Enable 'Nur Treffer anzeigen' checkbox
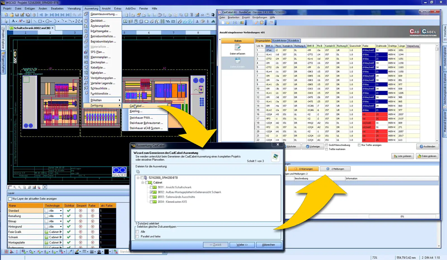The height and width of the screenshot is (260, 447). (359, 145)
